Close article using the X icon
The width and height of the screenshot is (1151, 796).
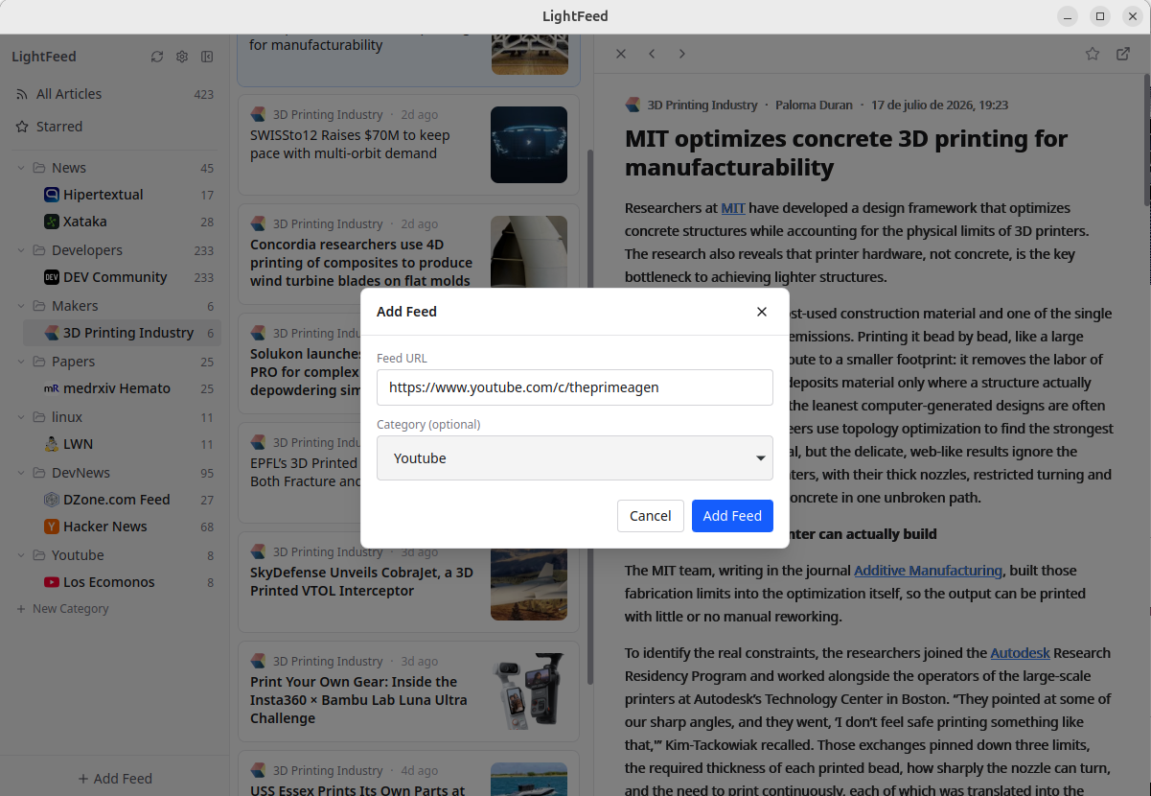coord(621,54)
